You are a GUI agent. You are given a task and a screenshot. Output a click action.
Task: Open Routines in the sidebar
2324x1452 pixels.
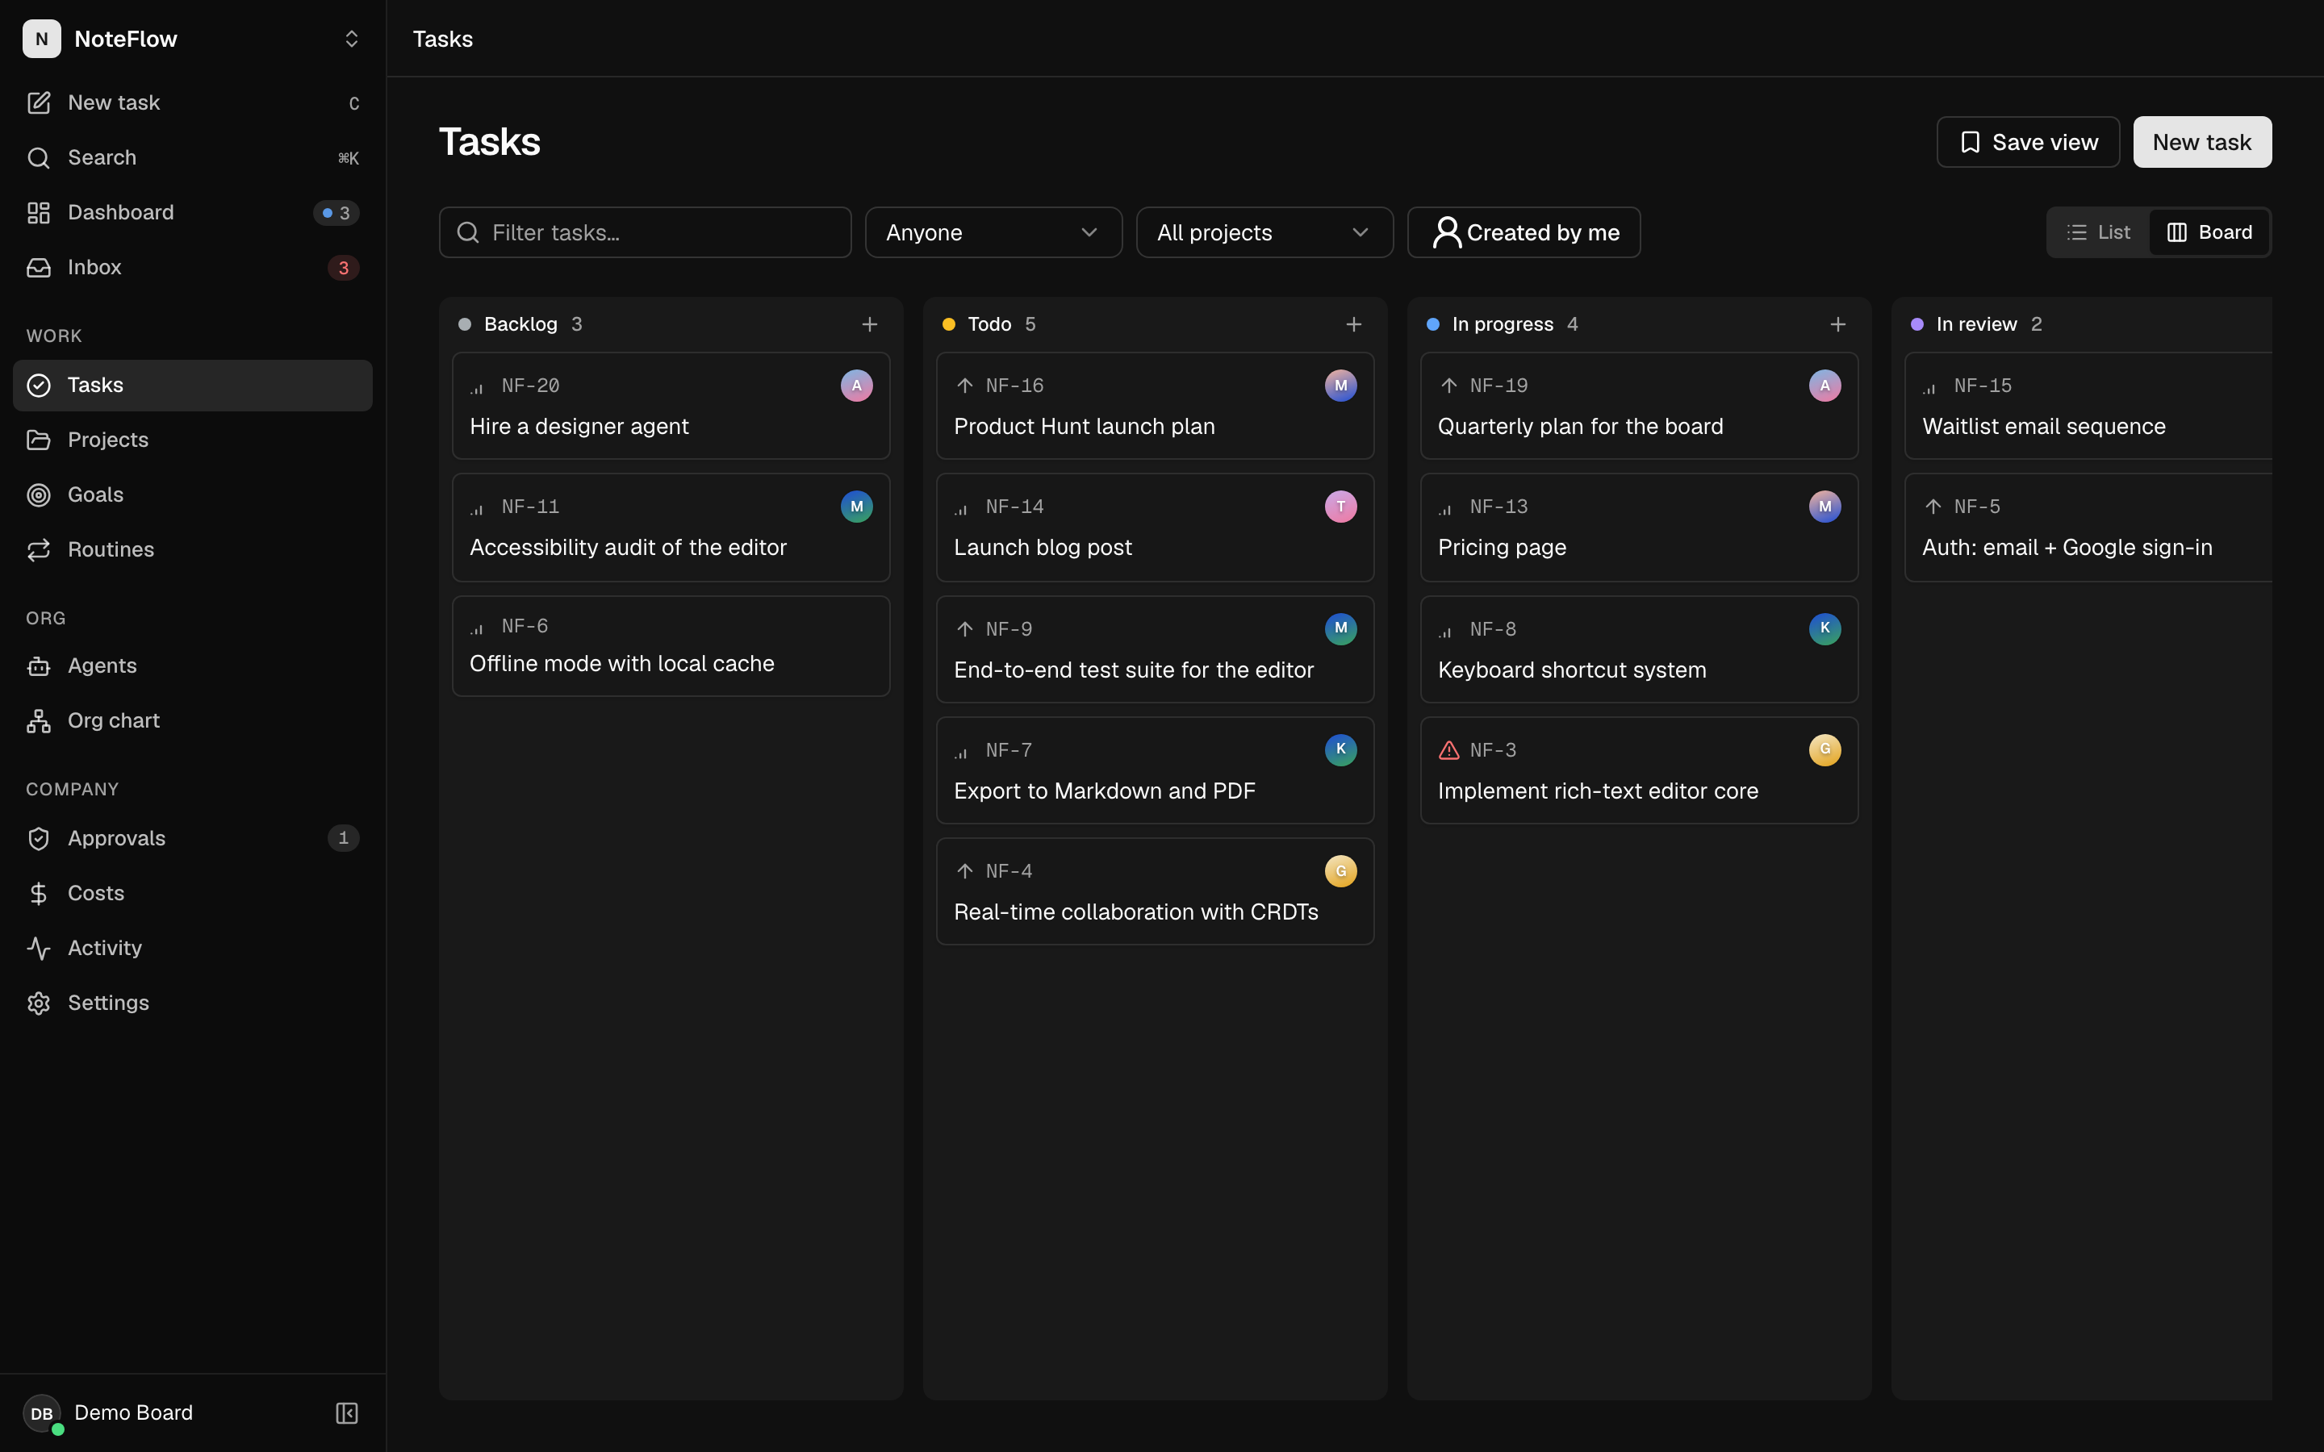point(193,549)
